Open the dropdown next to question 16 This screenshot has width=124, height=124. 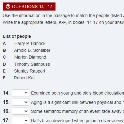[20, 111]
